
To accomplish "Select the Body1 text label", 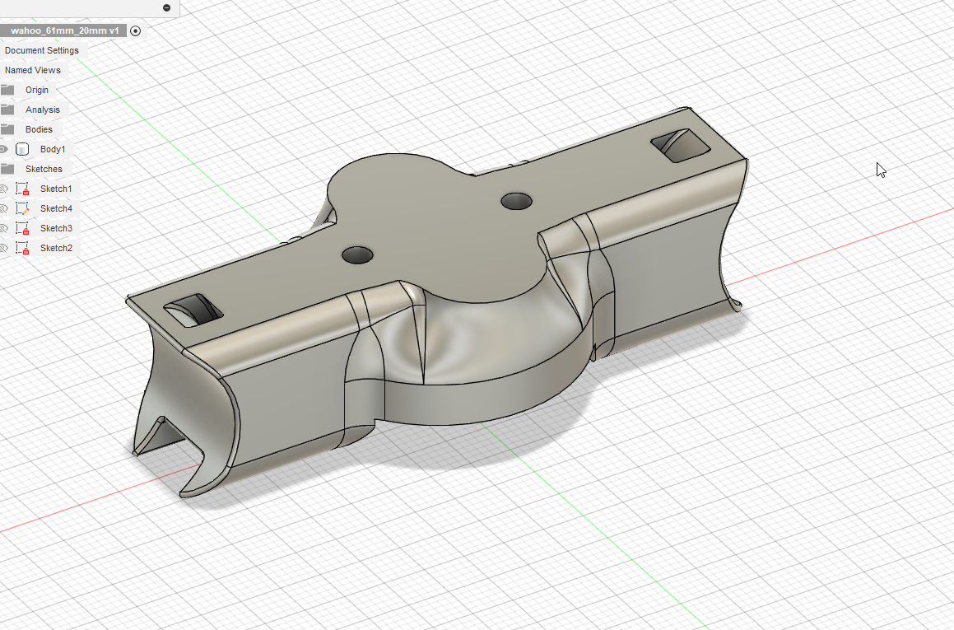I will pos(53,149).
